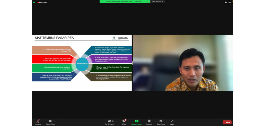The image size is (265, 126).
Task: Unmute the microphone
Action: click(38, 121)
